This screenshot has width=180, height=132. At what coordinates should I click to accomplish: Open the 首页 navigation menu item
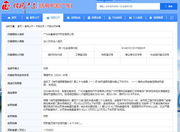[x=12, y=18]
